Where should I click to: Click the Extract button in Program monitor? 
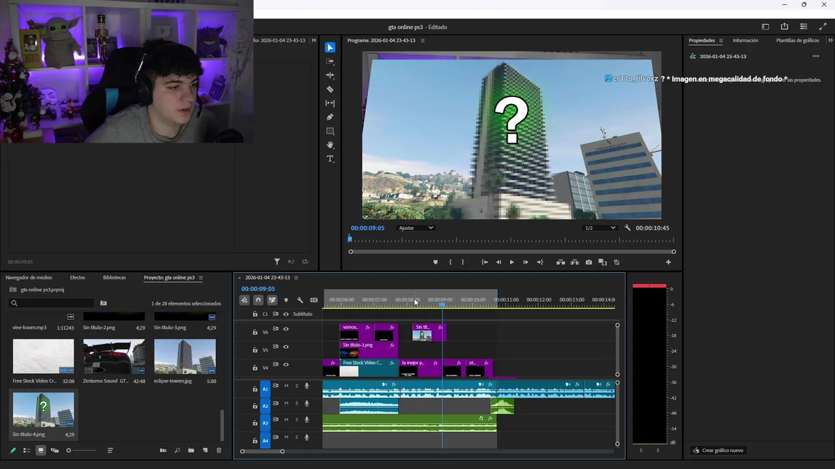pos(575,263)
